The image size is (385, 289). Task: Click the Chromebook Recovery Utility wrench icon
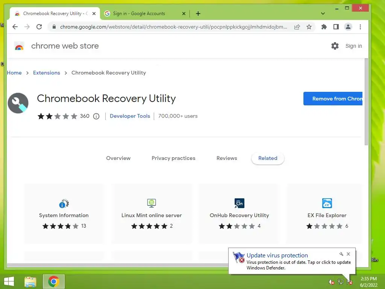[x=18, y=103]
